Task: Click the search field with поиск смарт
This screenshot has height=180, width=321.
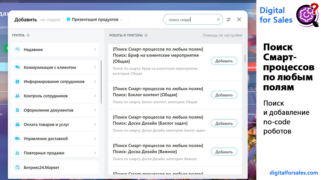Action: (x=193, y=19)
